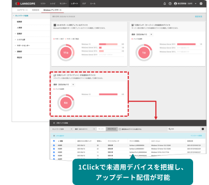Viewport: 209px width, 185px height.
Task: Click the server monthly patch card icon
Action: pos(133,25)
